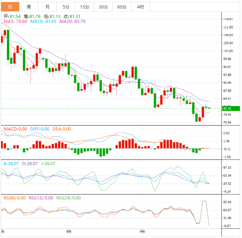Click the K:28.07 KDJ indicator label

[x=11, y=163]
